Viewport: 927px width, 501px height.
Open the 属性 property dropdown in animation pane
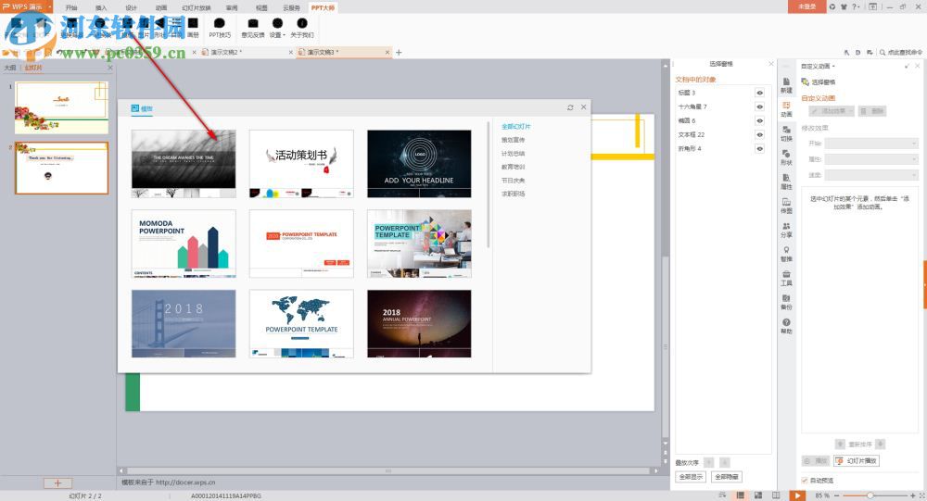point(870,159)
